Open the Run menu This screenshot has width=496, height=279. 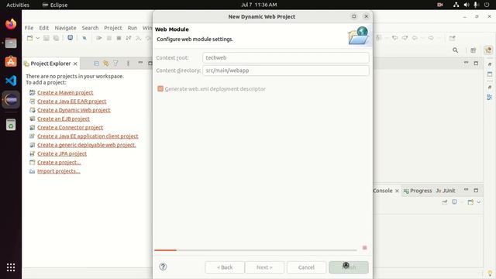coord(133,28)
